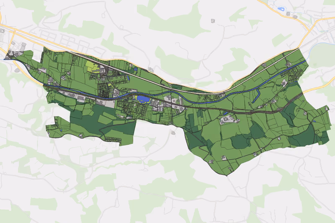The height and width of the screenshot is (223, 335).
Task: Select the dark forest area in the southeast
Action: coord(302,136)
